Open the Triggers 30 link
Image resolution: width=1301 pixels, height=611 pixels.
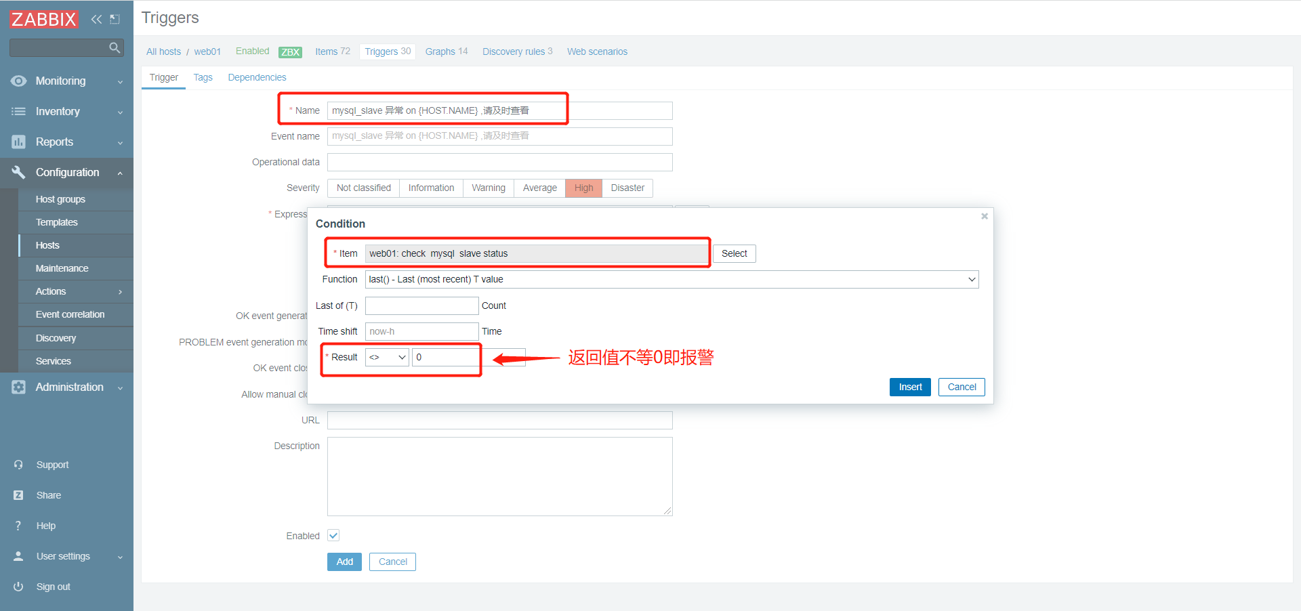point(388,51)
